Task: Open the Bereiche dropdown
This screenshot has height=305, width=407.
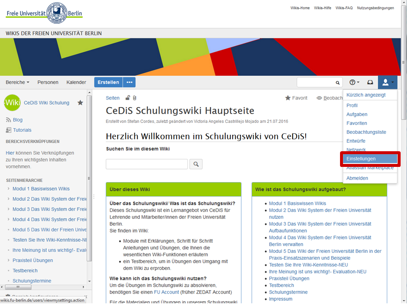Action: pyautogui.click(x=17, y=82)
